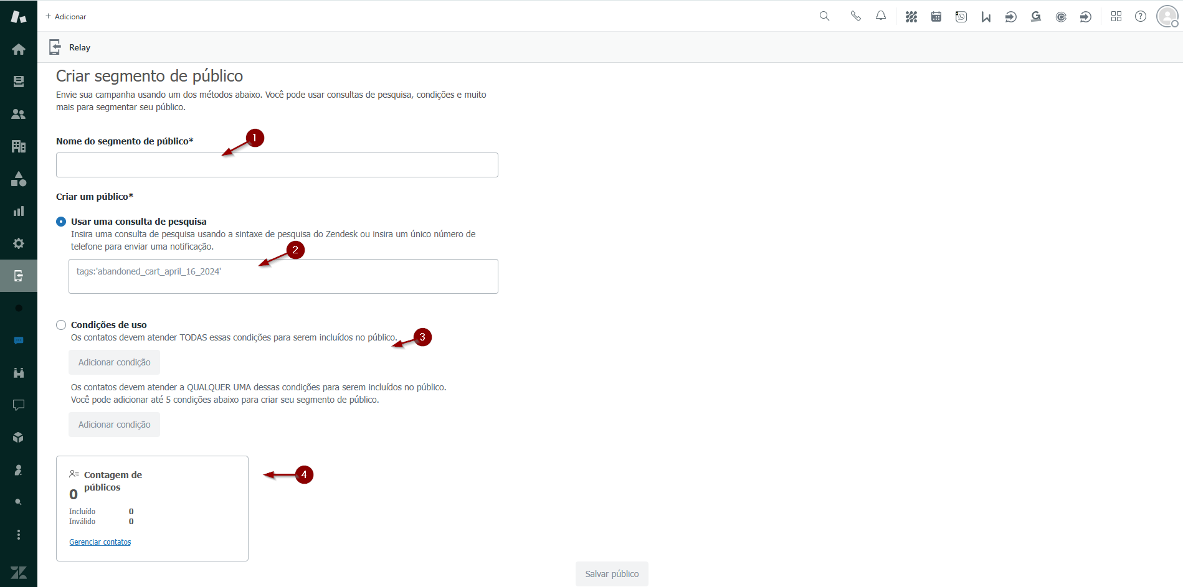Image resolution: width=1183 pixels, height=587 pixels.
Task: Open the notifications bell
Action: (x=880, y=16)
